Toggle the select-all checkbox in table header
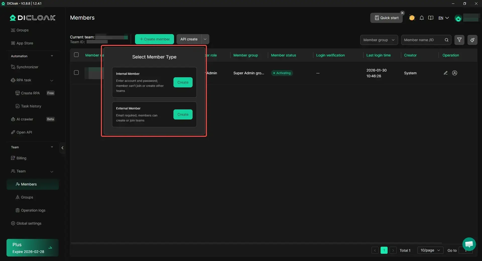The height and width of the screenshot is (261, 482). pyautogui.click(x=76, y=55)
